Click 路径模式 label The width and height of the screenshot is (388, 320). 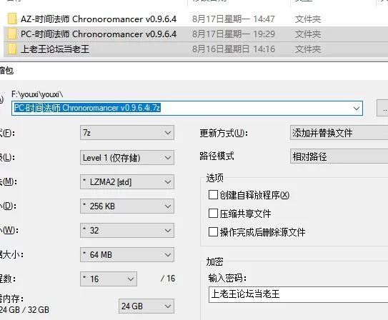coord(217,156)
